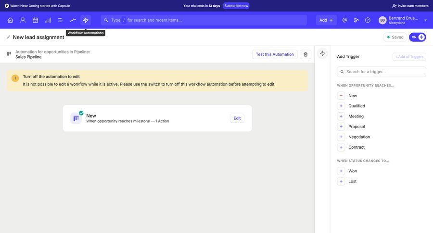Open the People & Organizations icon
433x233 pixels.
point(23,20)
